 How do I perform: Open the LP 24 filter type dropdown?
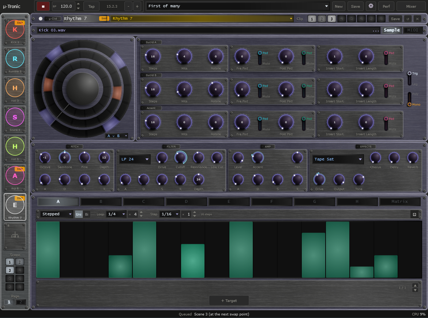tap(135, 159)
